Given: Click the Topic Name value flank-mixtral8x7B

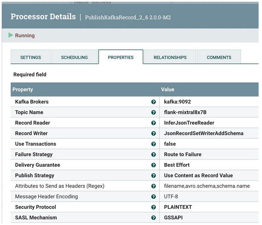Looking at the screenshot, I should click(x=185, y=112).
